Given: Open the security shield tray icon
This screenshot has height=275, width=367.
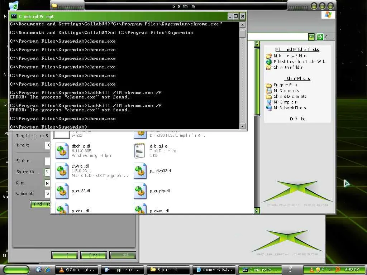Looking at the screenshot, I should point(318,270).
